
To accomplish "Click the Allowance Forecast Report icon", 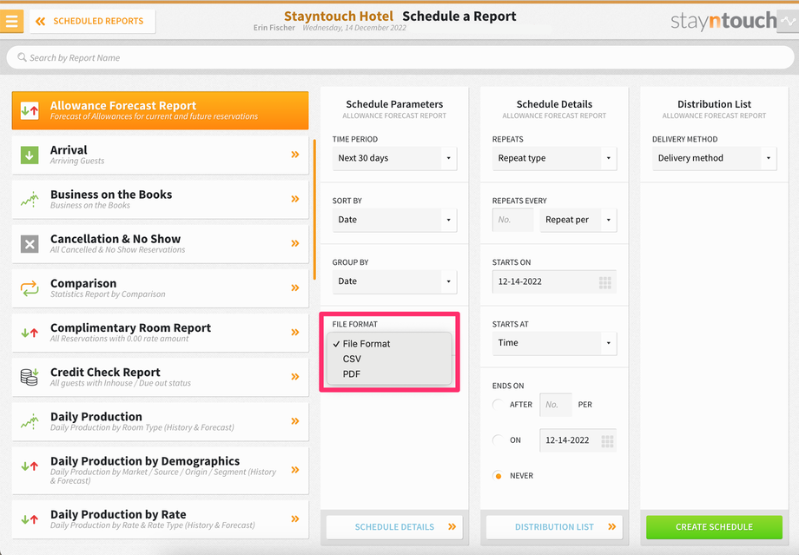I will tap(30, 110).
